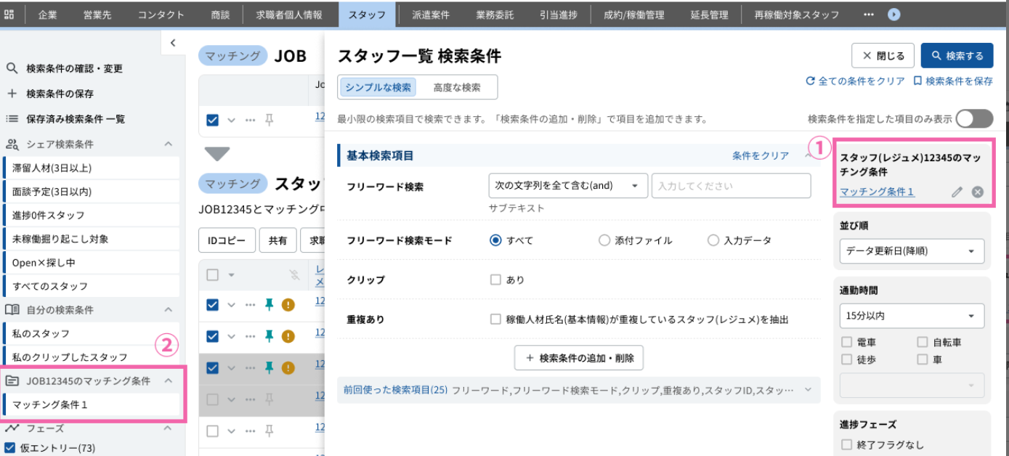1009x456 pixels.
Task: Check the クリップ あり checkbox
Action: pyautogui.click(x=495, y=280)
